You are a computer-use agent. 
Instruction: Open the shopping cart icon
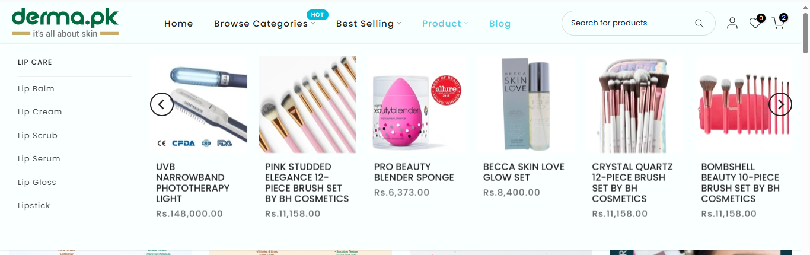779,23
